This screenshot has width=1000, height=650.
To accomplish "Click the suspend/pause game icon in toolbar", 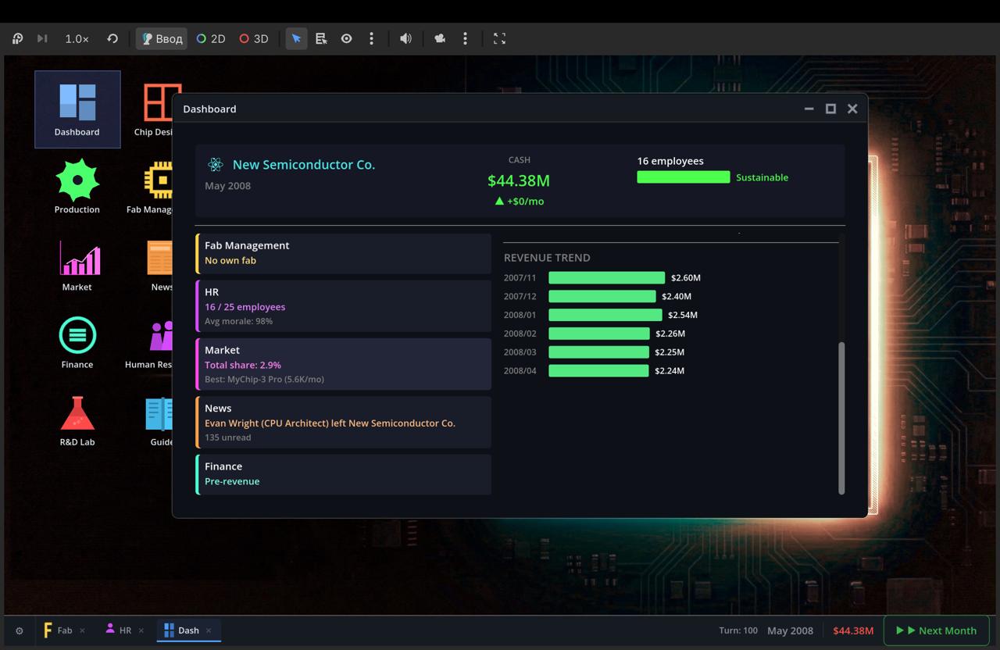I will coord(18,38).
